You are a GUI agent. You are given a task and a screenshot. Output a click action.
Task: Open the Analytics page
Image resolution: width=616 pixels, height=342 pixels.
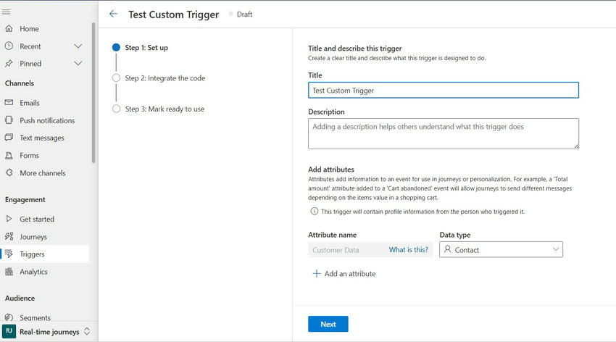(x=33, y=272)
